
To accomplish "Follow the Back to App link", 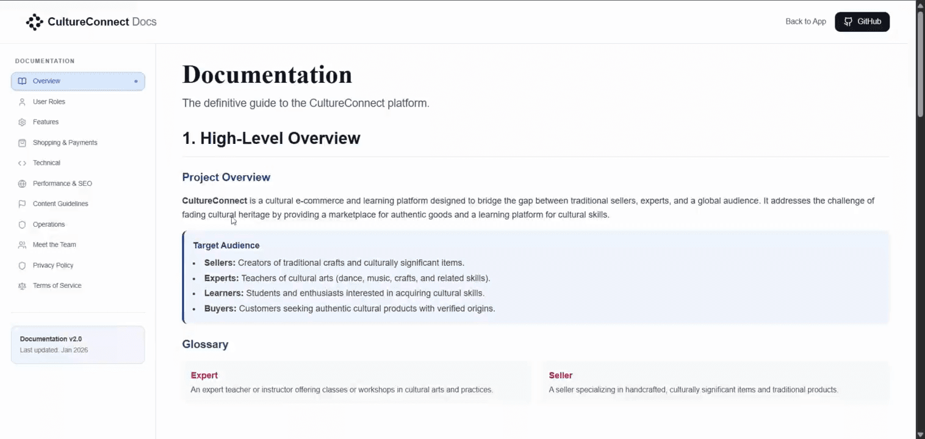I will (805, 21).
